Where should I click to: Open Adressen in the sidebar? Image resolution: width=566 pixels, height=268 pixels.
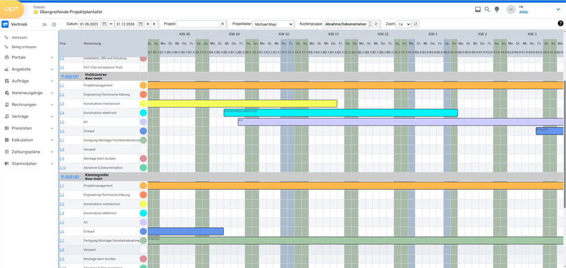tap(19, 37)
